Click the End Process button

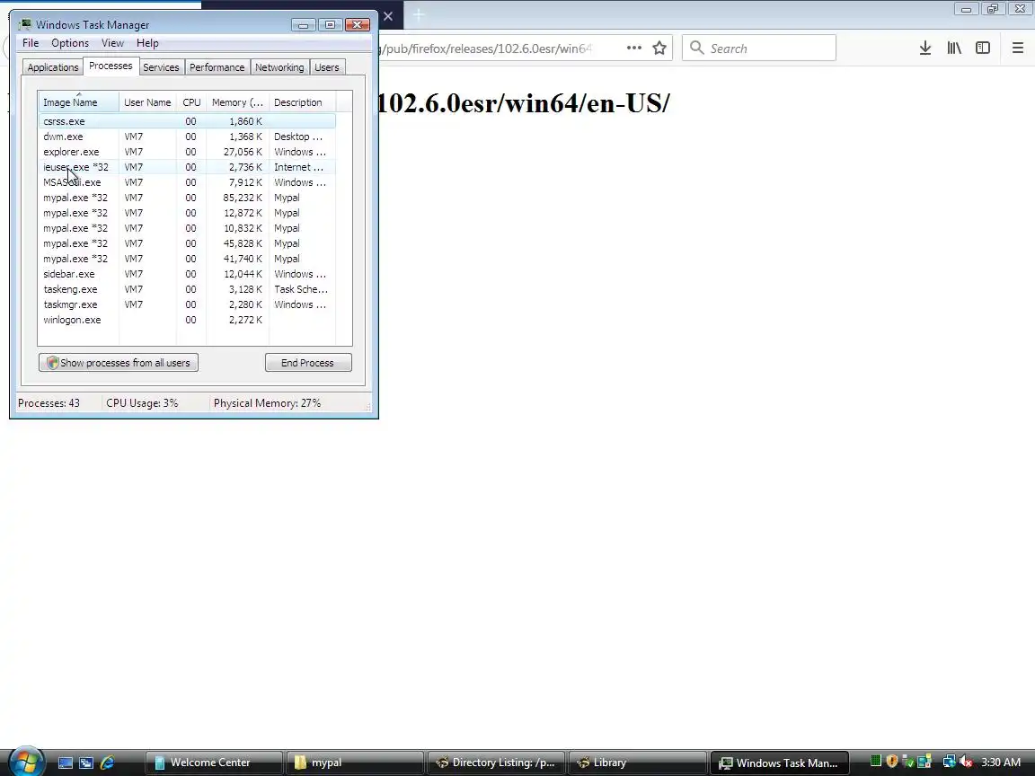click(x=308, y=363)
